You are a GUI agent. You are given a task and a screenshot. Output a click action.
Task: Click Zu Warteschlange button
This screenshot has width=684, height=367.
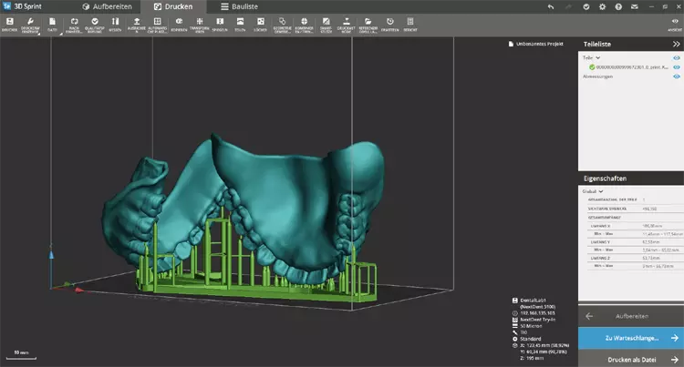point(631,338)
